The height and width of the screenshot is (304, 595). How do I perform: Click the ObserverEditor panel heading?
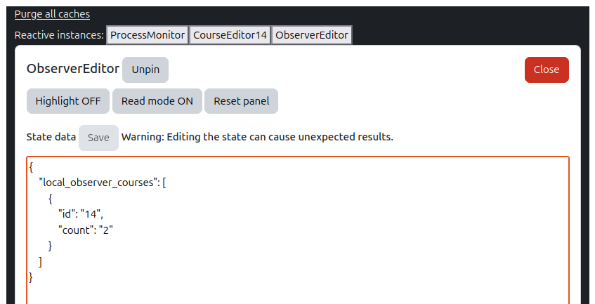point(72,69)
